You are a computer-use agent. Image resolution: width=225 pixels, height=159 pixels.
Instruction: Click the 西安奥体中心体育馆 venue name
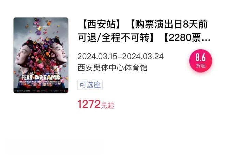(112, 68)
